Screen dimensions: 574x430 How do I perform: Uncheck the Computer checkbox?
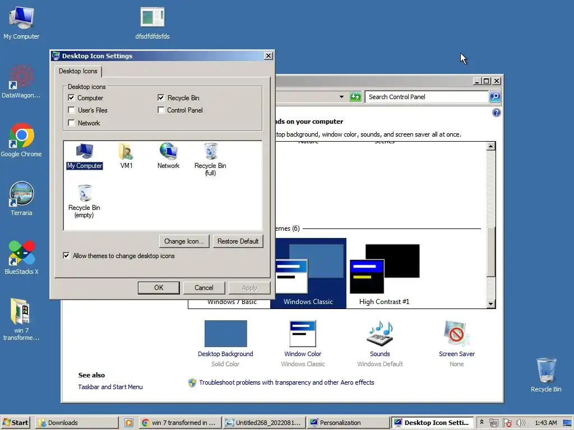tap(71, 97)
